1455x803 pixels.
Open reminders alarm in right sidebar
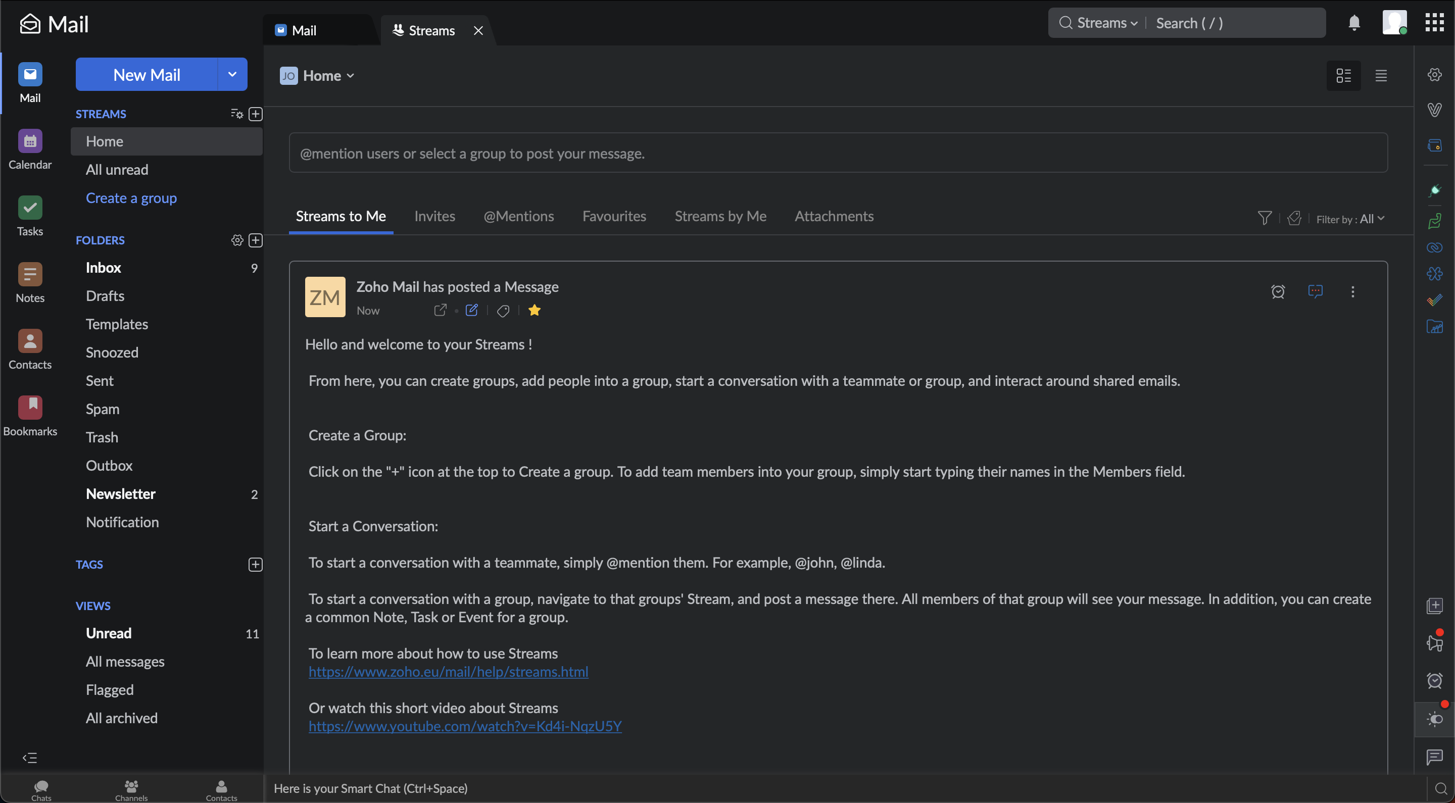pyautogui.click(x=1434, y=680)
